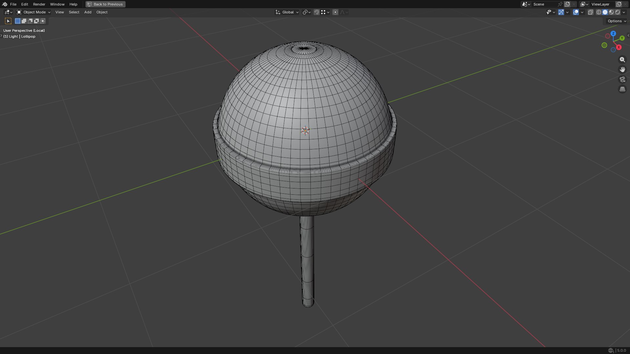Select the lollipop stick mesh

coord(307,262)
